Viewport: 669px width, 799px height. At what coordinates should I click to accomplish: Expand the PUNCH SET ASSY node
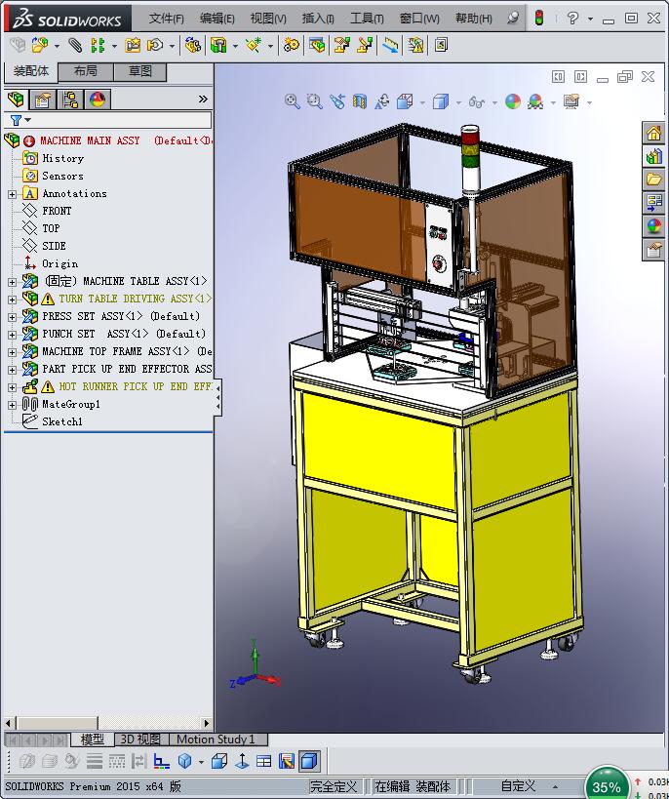13,335
